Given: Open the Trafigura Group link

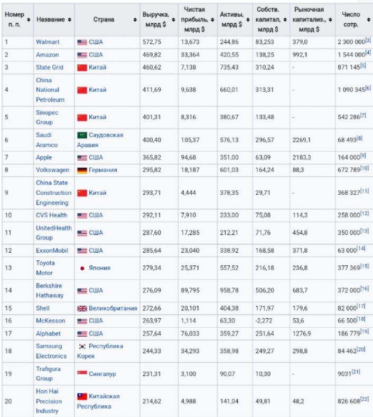Looking at the screenshot, I should pos(48,374).
